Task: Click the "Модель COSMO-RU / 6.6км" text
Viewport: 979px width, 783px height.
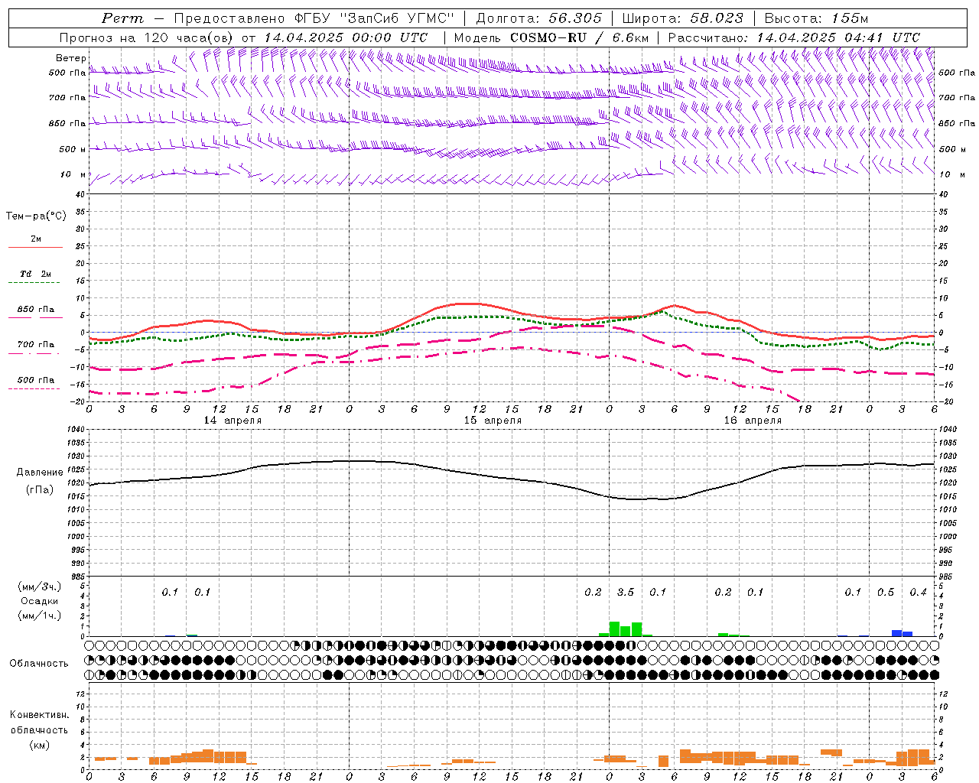Action: [551, 37]
